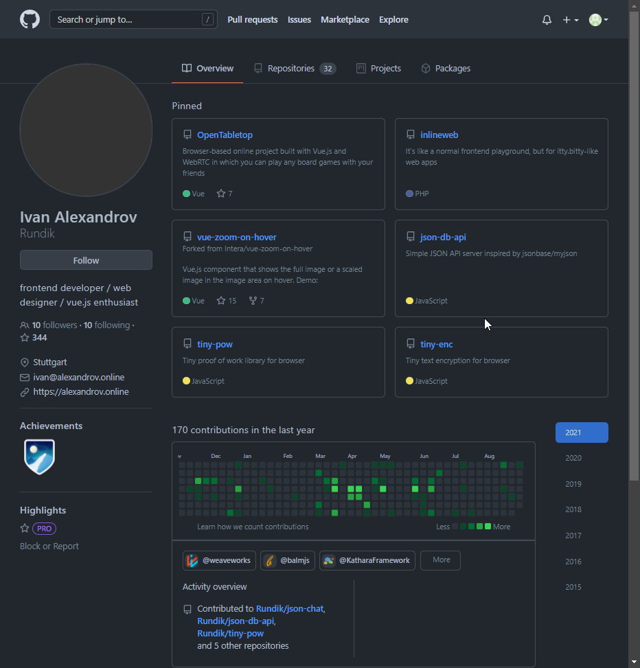Image resolution: width=640 pixels, height=668 pixels.
Task: Click the ivan@alexandrov.online email link
Action: (79, 378)
